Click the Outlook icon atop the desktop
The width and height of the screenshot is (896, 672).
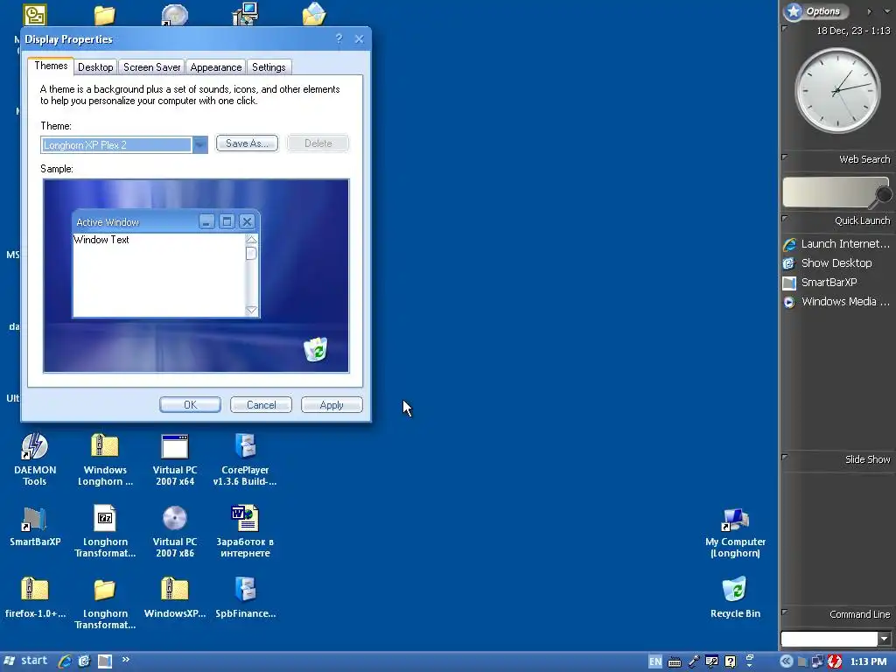click(x=35, y=14)
